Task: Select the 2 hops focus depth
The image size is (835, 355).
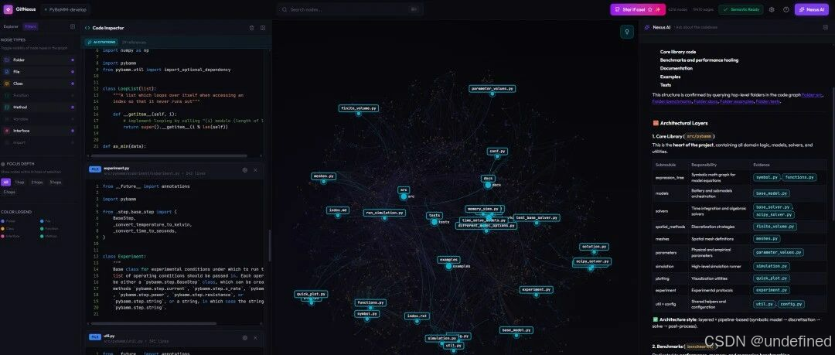Action: pos(37,183)
